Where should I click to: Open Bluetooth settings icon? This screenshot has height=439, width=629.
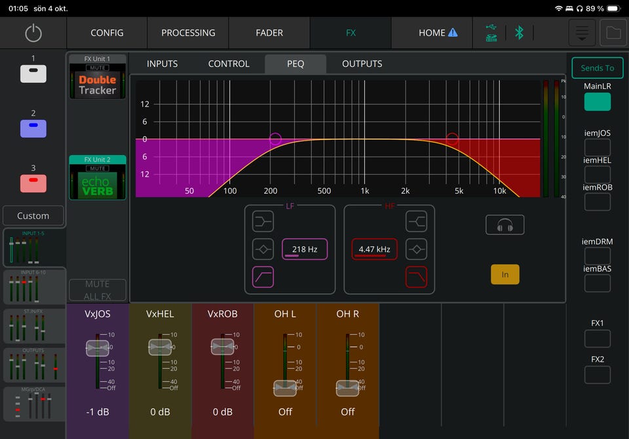[519, 33]
